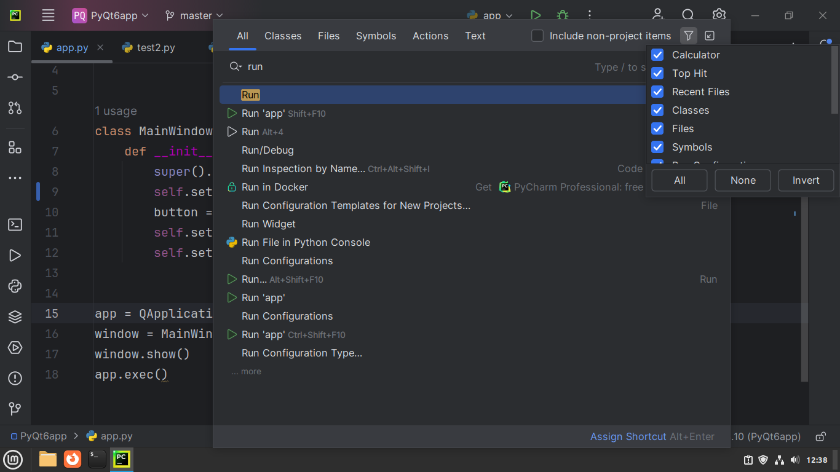Image resolution: width=840 pixels, height=472 pixels.
Task: Open the Python Packages tool window
Action: pyautogui.click(x=15, y=317)
